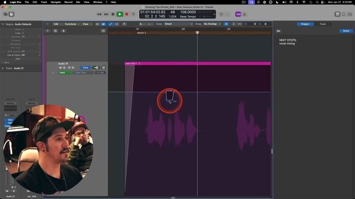Screen dimensions: 355x199
Task: Toggle Cycle mode next to Record
Action: [134, 14]
